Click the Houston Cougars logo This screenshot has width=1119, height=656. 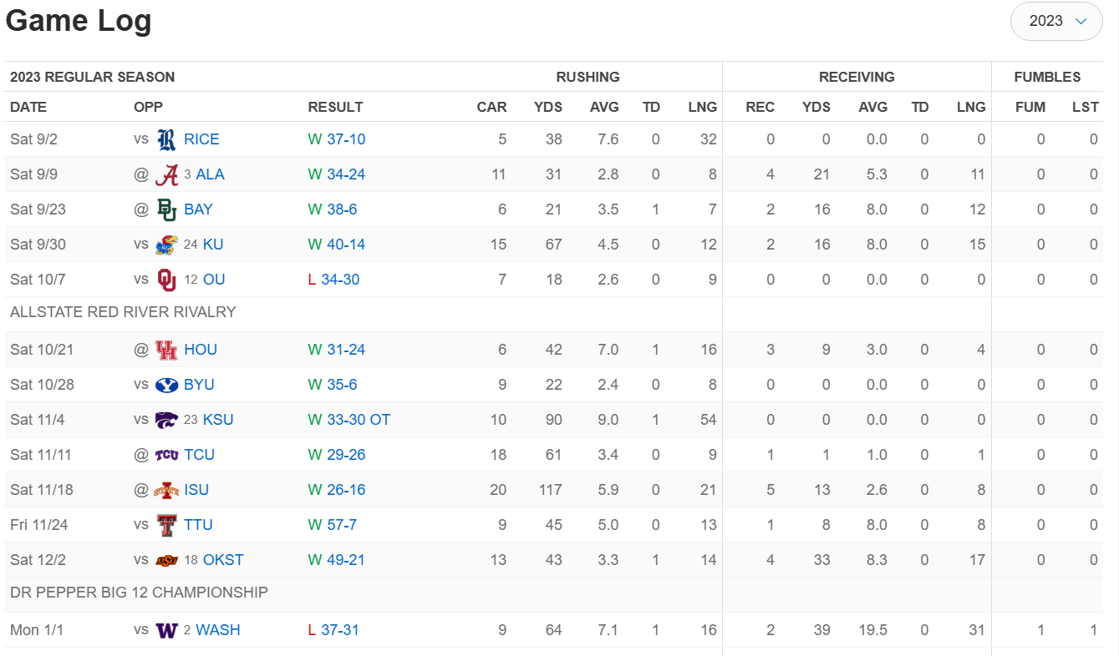(x=166, y=350)
